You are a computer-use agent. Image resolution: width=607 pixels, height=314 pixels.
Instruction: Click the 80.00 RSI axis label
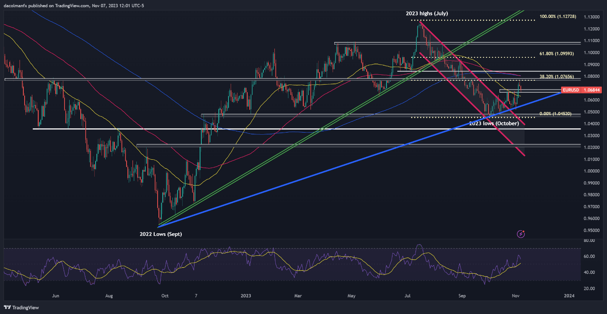(x=589, y=240)
